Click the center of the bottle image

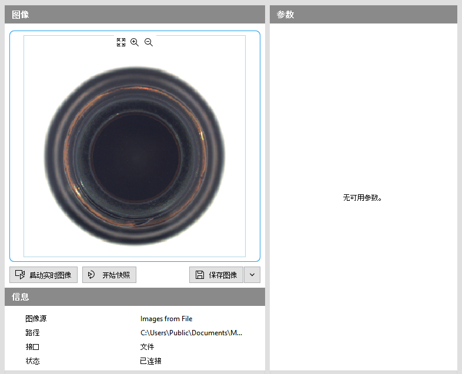pos(135,156)
